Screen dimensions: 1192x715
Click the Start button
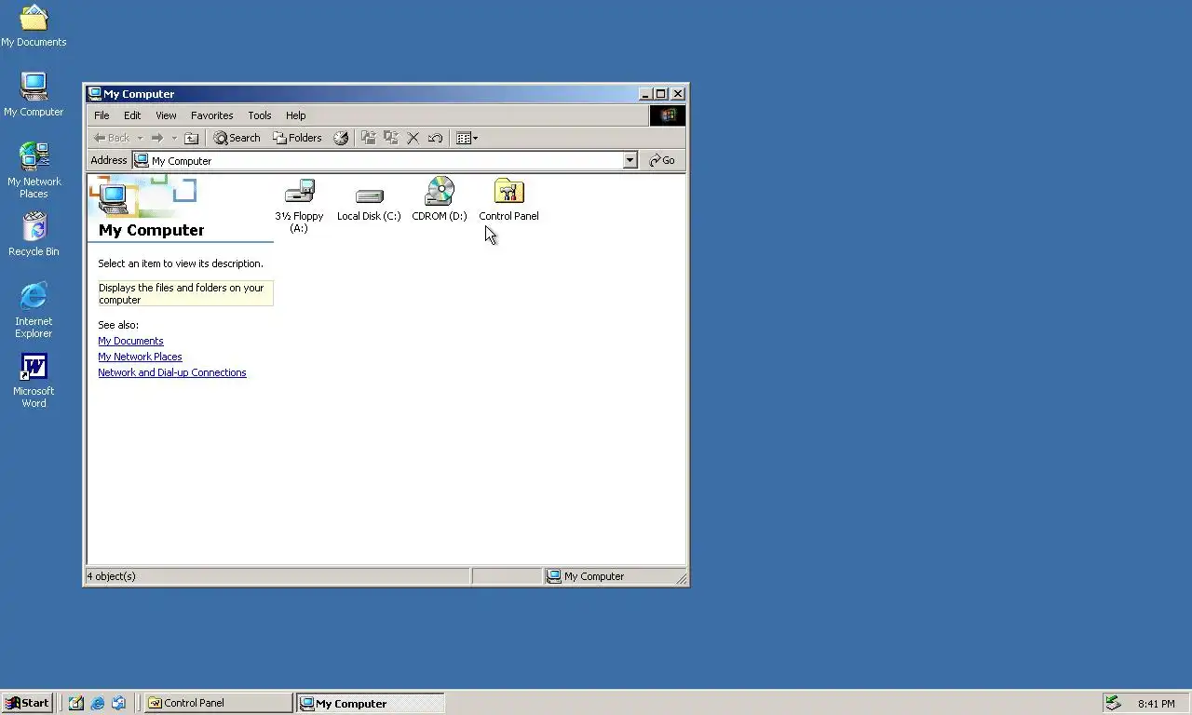coord(26,703)
